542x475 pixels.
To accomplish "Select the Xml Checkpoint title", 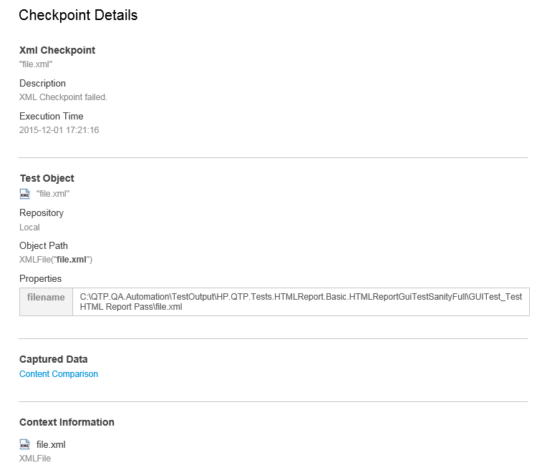I will point(57,50).
